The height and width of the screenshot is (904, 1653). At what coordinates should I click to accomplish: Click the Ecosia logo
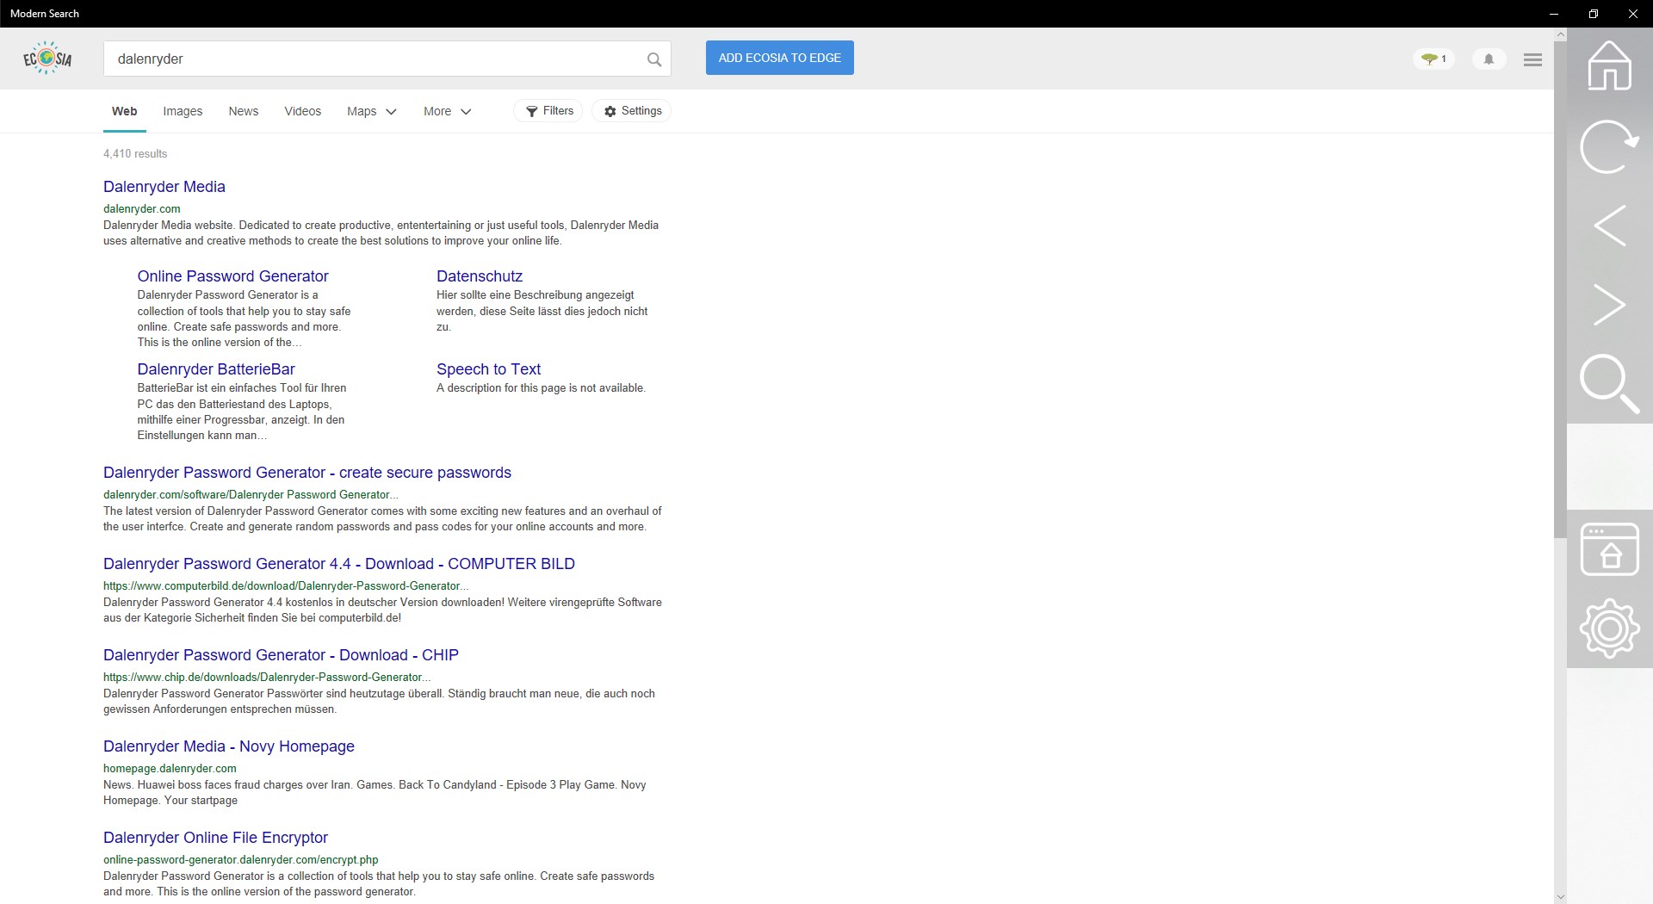47,58
